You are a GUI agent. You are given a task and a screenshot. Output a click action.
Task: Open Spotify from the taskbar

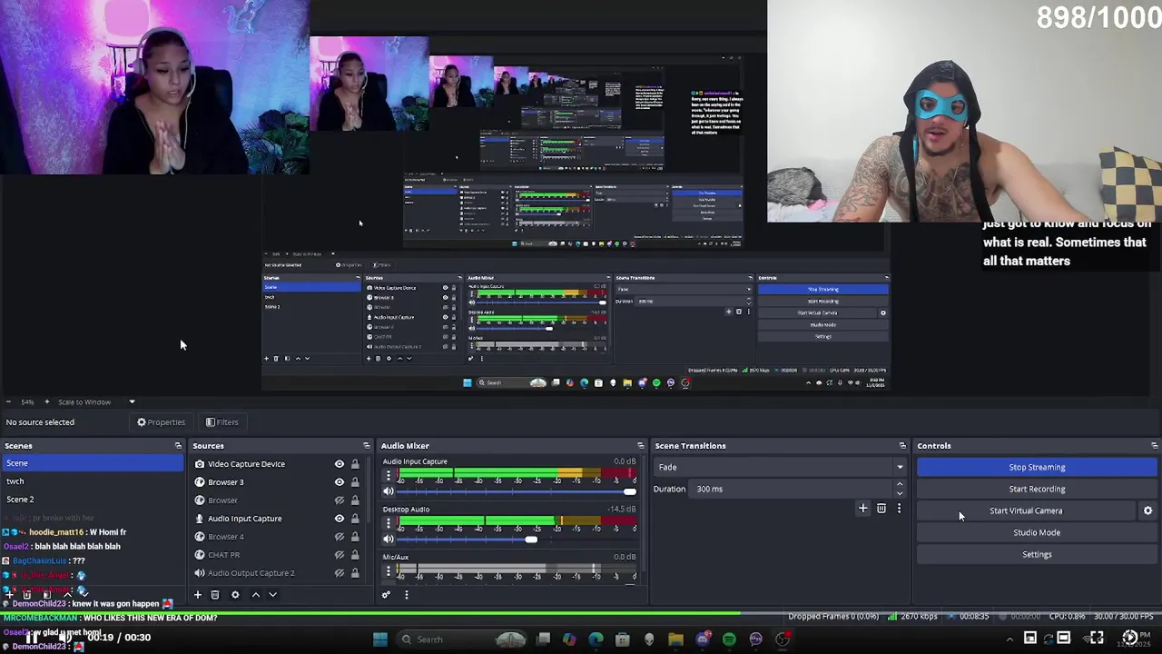729,639
